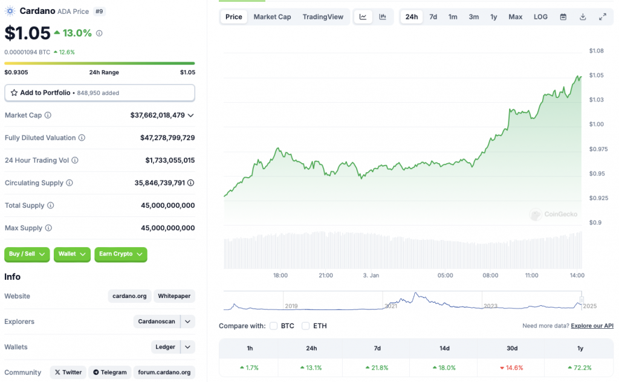Open the Whitepaper link
Screen dimensions: 619x382
coord(174,296)
